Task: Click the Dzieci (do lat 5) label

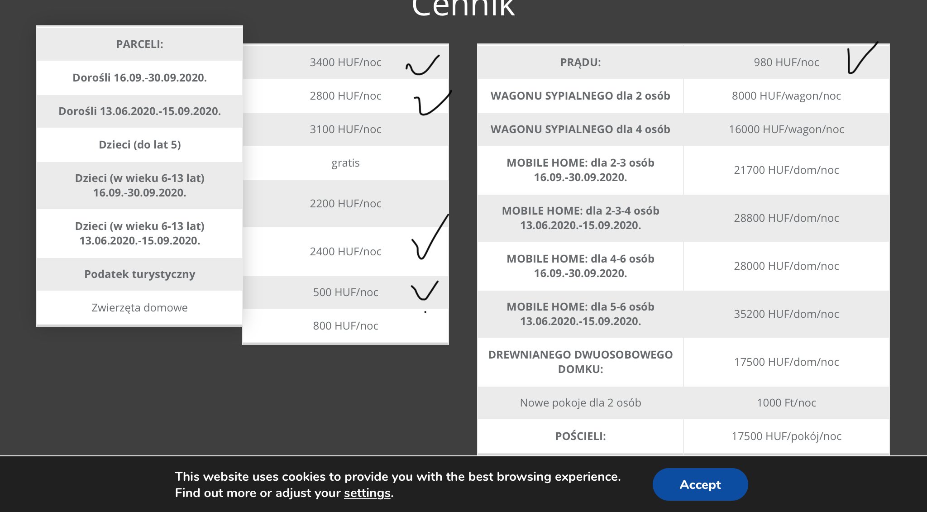Action: click(139, 145)
